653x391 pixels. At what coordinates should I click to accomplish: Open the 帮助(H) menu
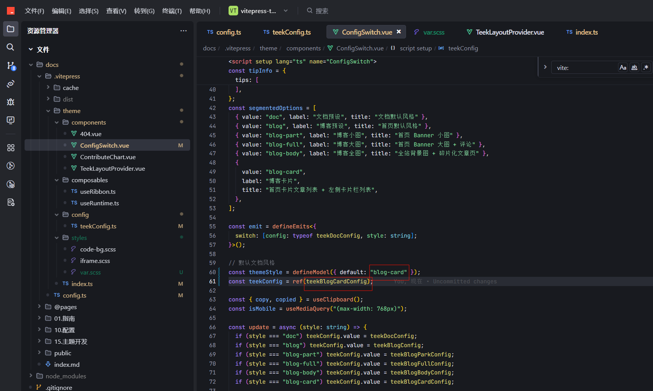point(200,11)
